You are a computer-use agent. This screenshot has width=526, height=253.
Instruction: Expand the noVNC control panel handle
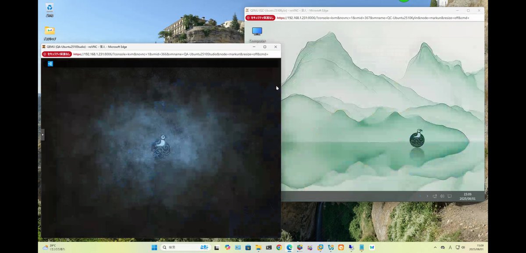point(42,135)
